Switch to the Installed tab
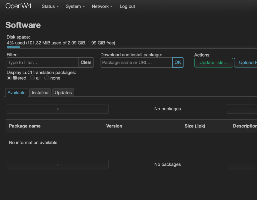Viewport: 257px width, 200px height. (x=40, y=93)
